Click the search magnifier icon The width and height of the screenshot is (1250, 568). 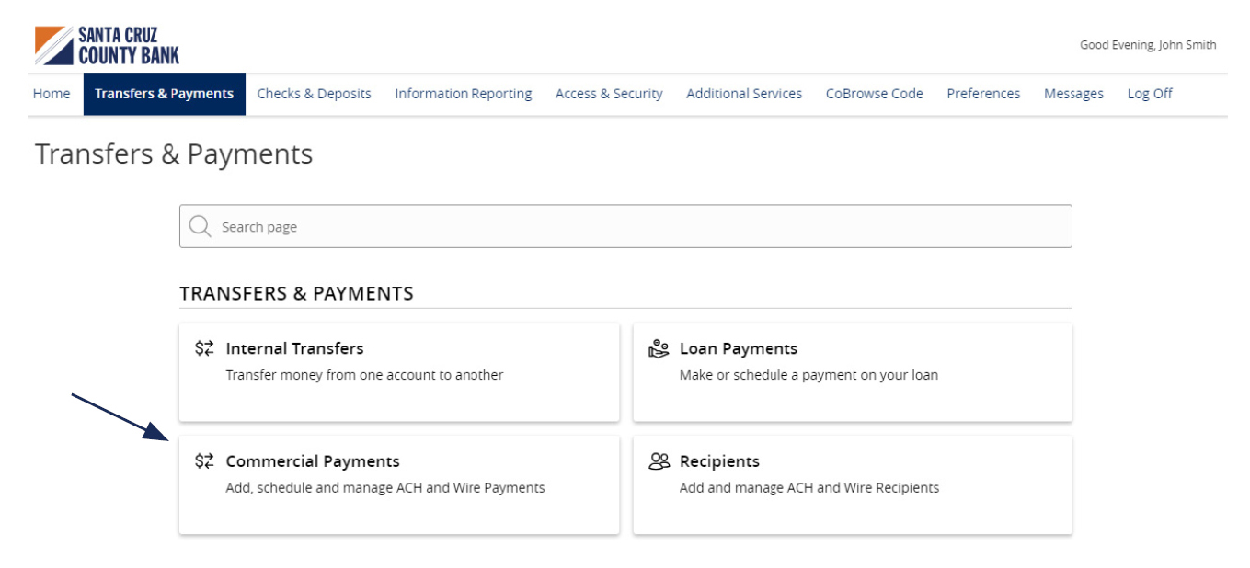coord(200,225)
